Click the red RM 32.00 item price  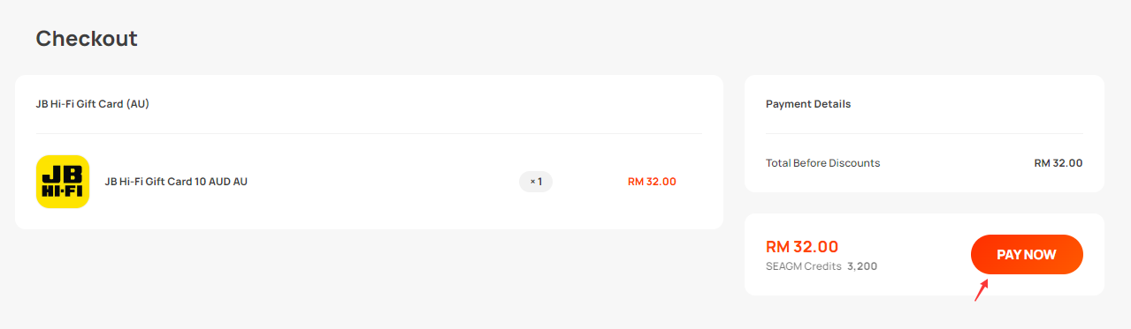[652, 182]
